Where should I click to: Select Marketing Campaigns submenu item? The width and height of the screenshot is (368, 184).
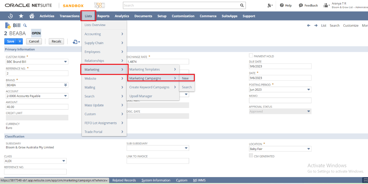[153, 78]
